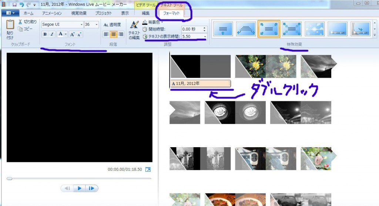Select the zoom-in arrows text effect
Screen dimensions: 379x206
[292, 29]
